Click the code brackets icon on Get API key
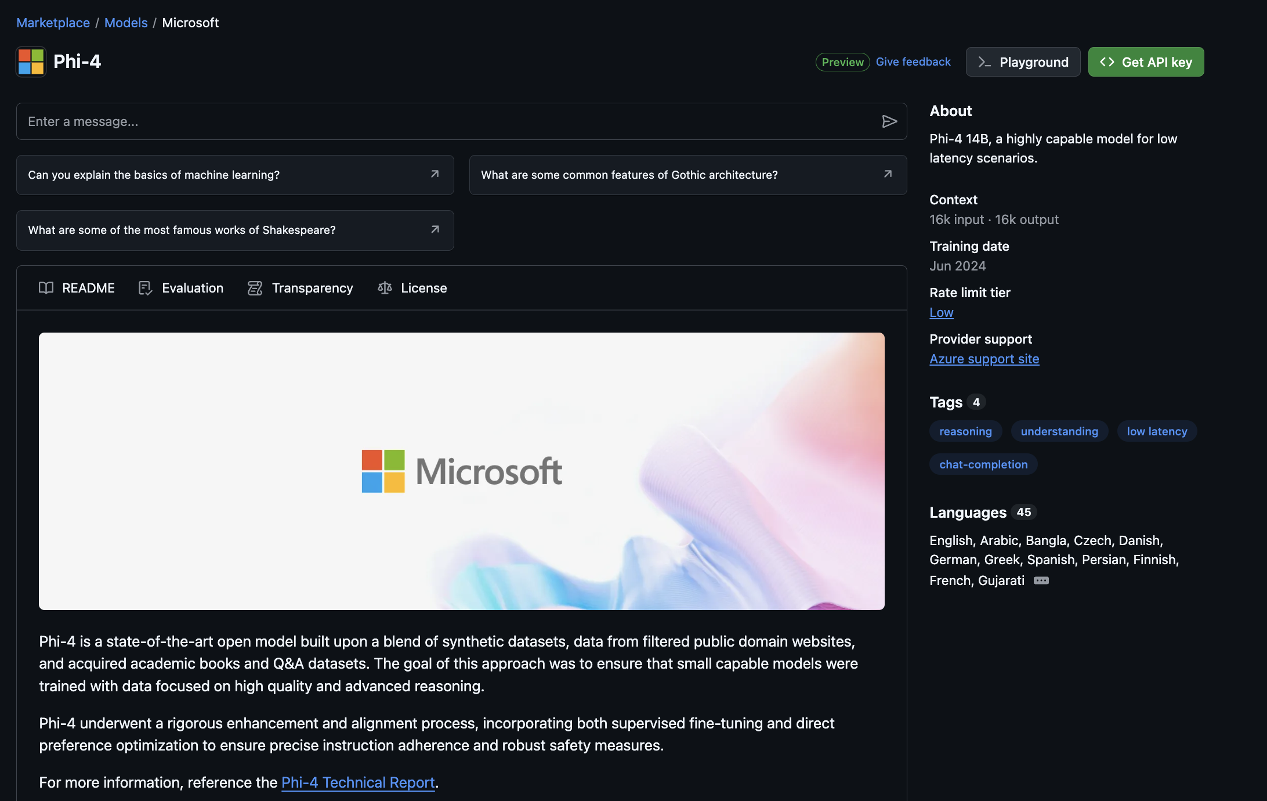Viewport: 1267px width, 801px height. click(1107, 62)
